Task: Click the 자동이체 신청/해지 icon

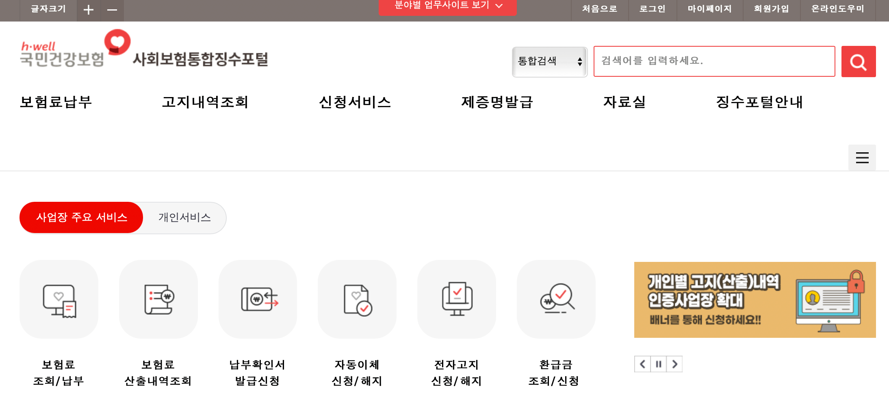Action: click(x=357, y=299)
